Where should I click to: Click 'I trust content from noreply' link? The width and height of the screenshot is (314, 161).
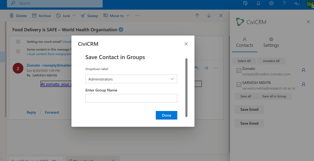[49, 54]
